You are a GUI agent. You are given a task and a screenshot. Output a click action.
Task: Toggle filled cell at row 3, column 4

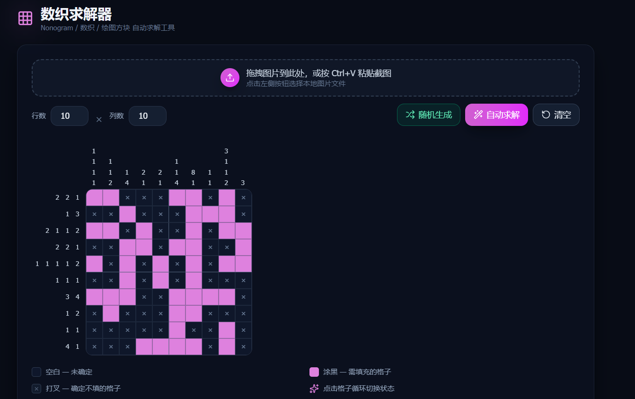144,231
